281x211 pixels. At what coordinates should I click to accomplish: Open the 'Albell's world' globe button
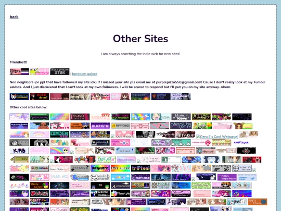[242, 168]
